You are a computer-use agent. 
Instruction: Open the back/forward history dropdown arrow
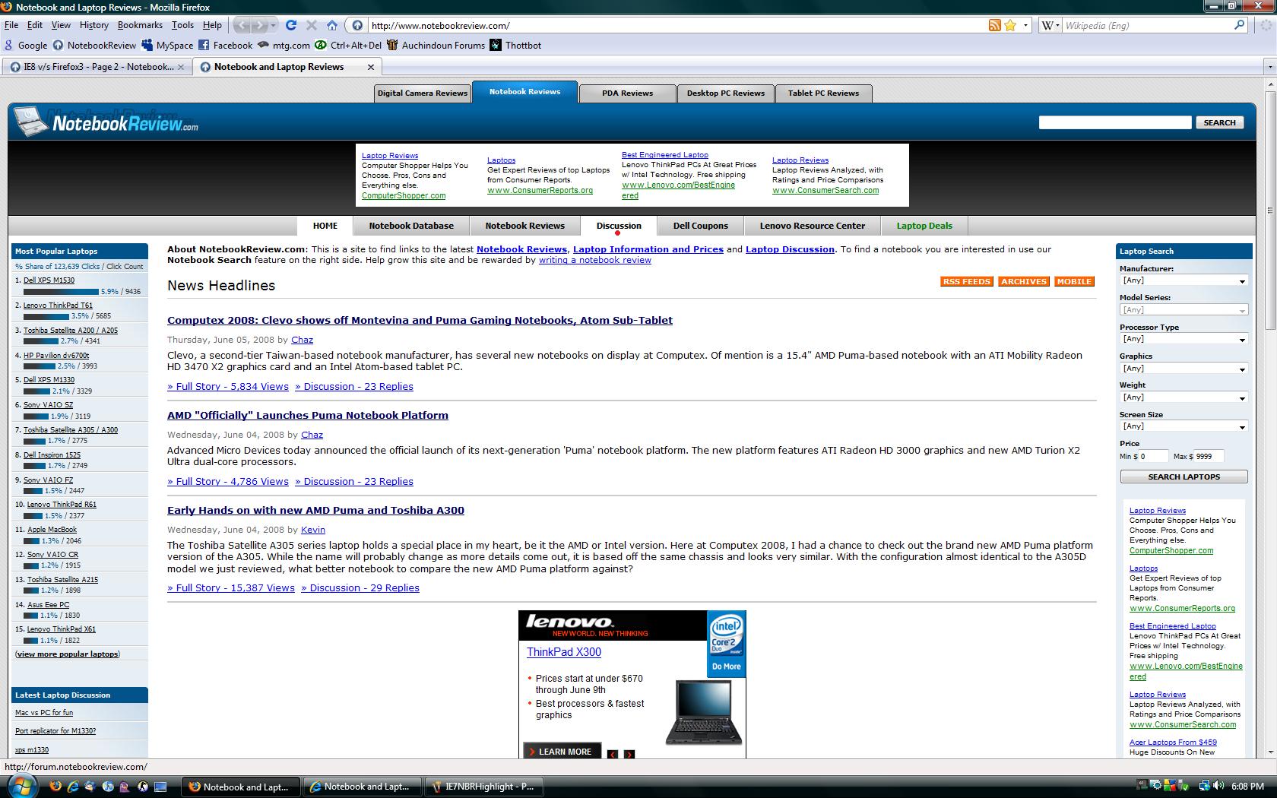[x=272, y=25]
